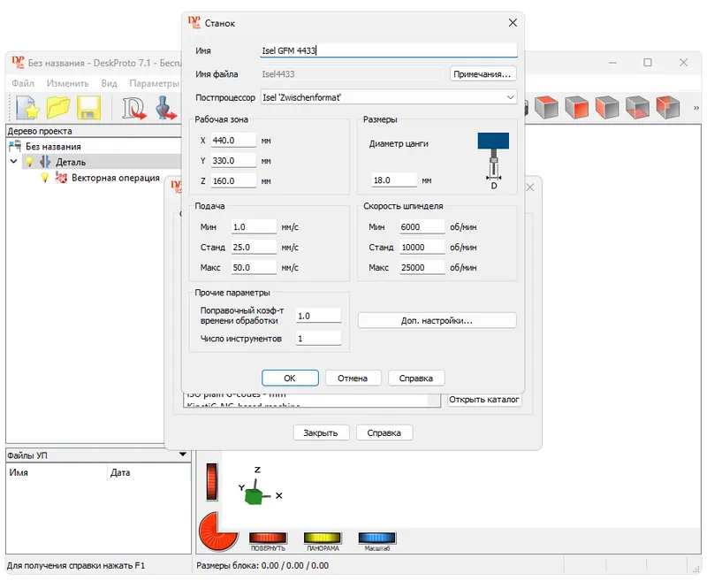Click the spindle speed Станд field
This screenshot has width=707, height=581.
422,248
